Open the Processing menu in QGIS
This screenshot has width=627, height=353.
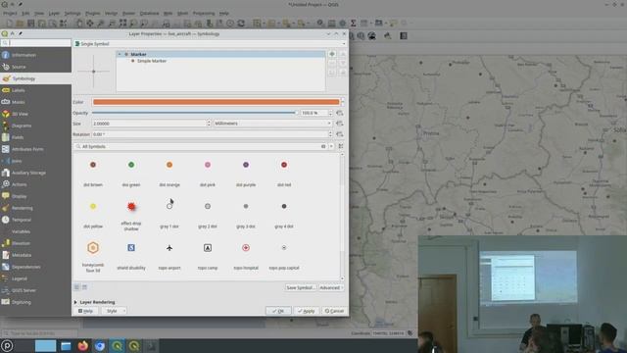pos(204,13)
